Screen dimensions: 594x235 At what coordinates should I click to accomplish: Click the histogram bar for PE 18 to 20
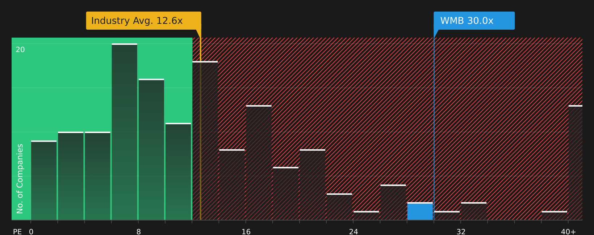coord(286,193)
